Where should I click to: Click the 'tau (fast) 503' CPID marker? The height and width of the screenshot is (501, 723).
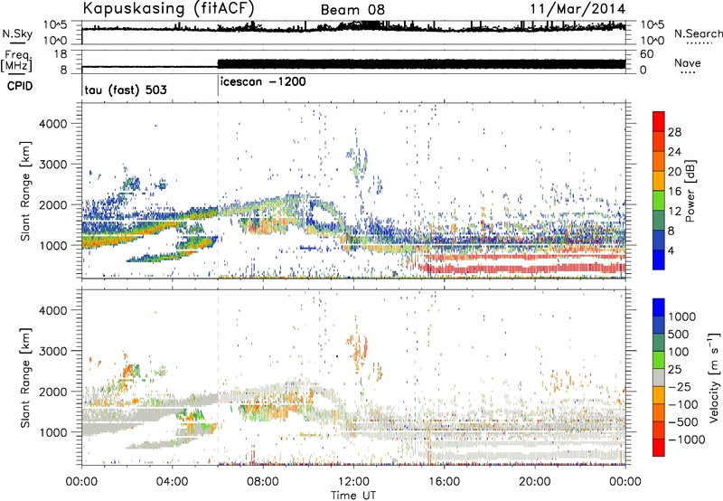pos(126,90)
